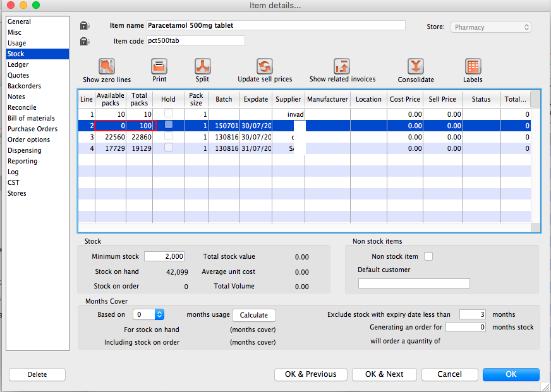Click the Show zero lines icon
Viewport: 551px width, 392px height.
click(x=107, y=66)
